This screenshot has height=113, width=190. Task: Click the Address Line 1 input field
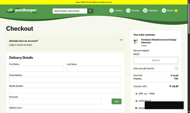65,111
